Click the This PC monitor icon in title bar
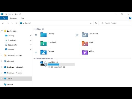132x99 pixels. tap(2, 14)
